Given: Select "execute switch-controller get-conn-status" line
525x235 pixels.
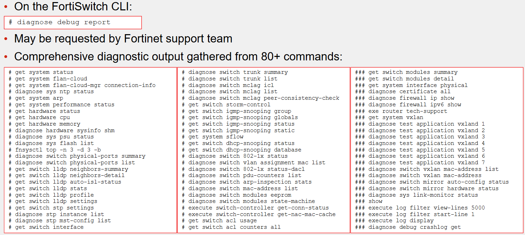Looking at the screenshot, I should tap(255, 208).
